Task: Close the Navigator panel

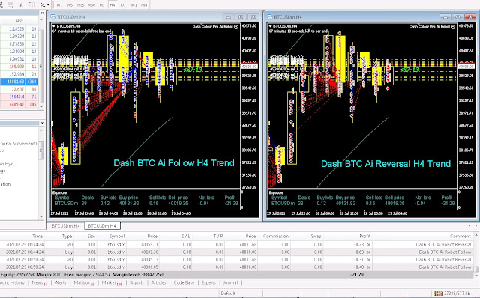Action: 42,123
